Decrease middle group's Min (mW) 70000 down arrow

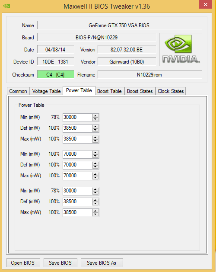(x=95, y=156)
